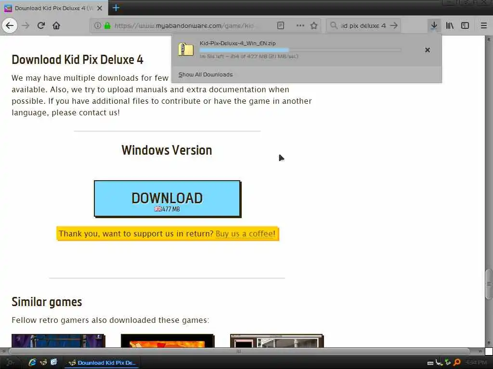This screenshot has width=493, height=369.
Task: Click the vertical scrollbar up arrow
Action: tap(489, 39)
